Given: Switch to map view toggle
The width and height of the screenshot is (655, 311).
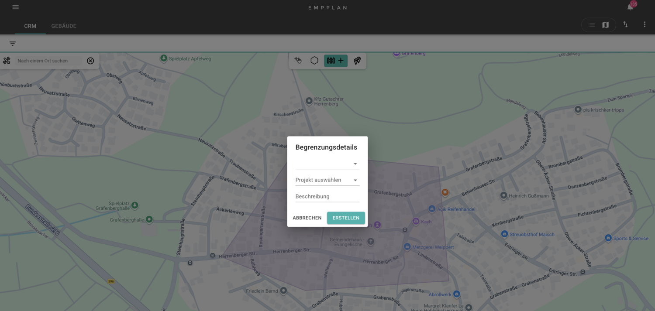Looking at the screenshot, I should click(605, 25).
